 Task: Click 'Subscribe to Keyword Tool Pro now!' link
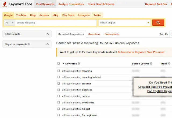141,52
